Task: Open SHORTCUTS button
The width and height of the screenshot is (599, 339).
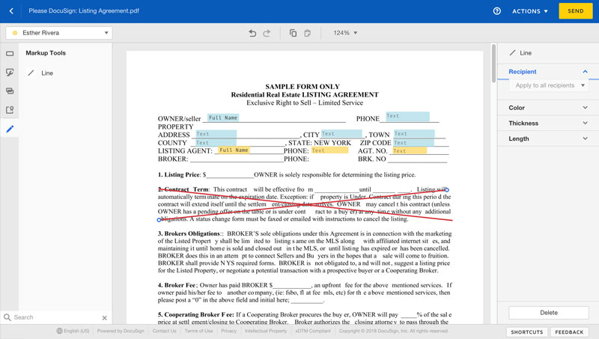Action: [527, 332]
